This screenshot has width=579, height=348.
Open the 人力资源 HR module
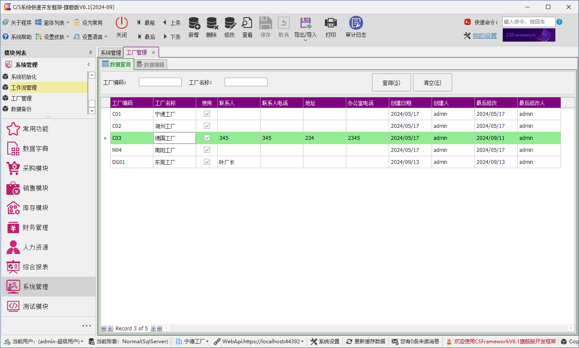tap(49, 247)
